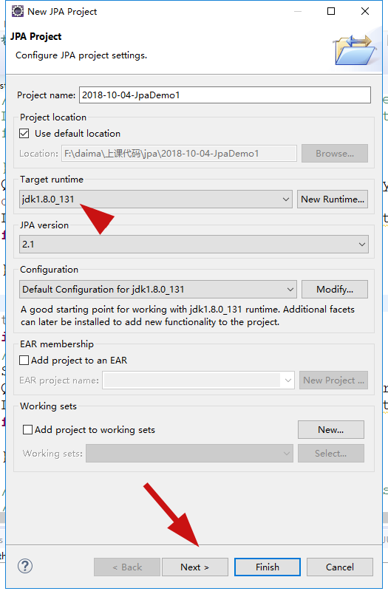Open the EAR project name dropdown
This screenshot has height=594, width=388.
[199, 380]
